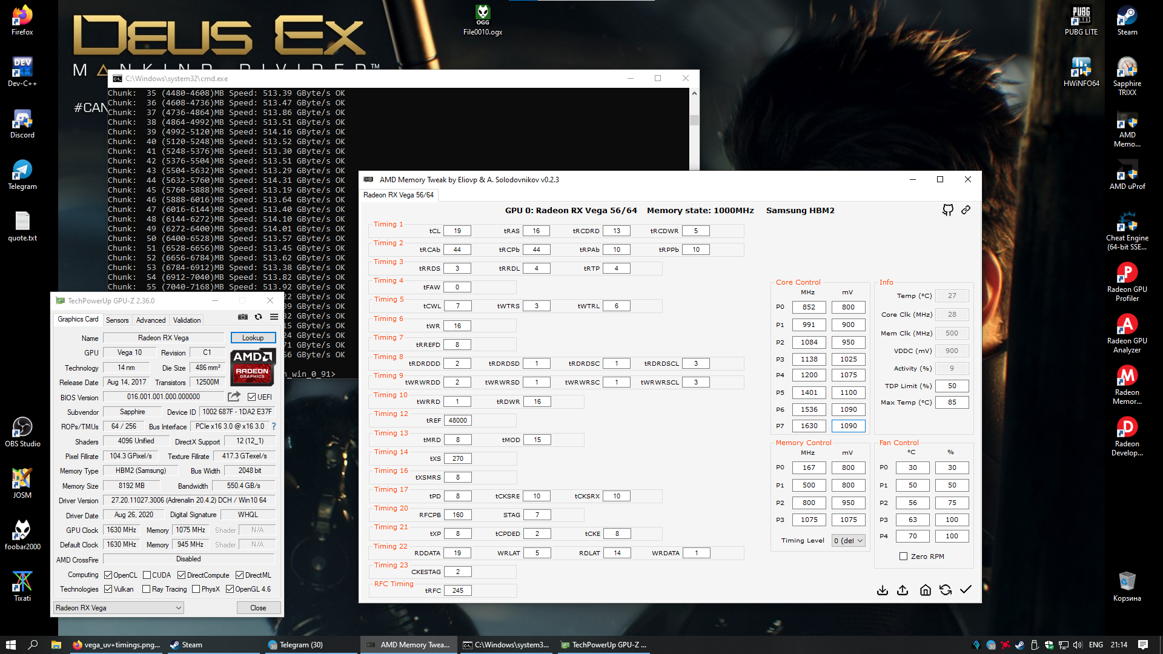
Task: Click the home reset icon in Memory Tweak
Action: pos(925,589)
